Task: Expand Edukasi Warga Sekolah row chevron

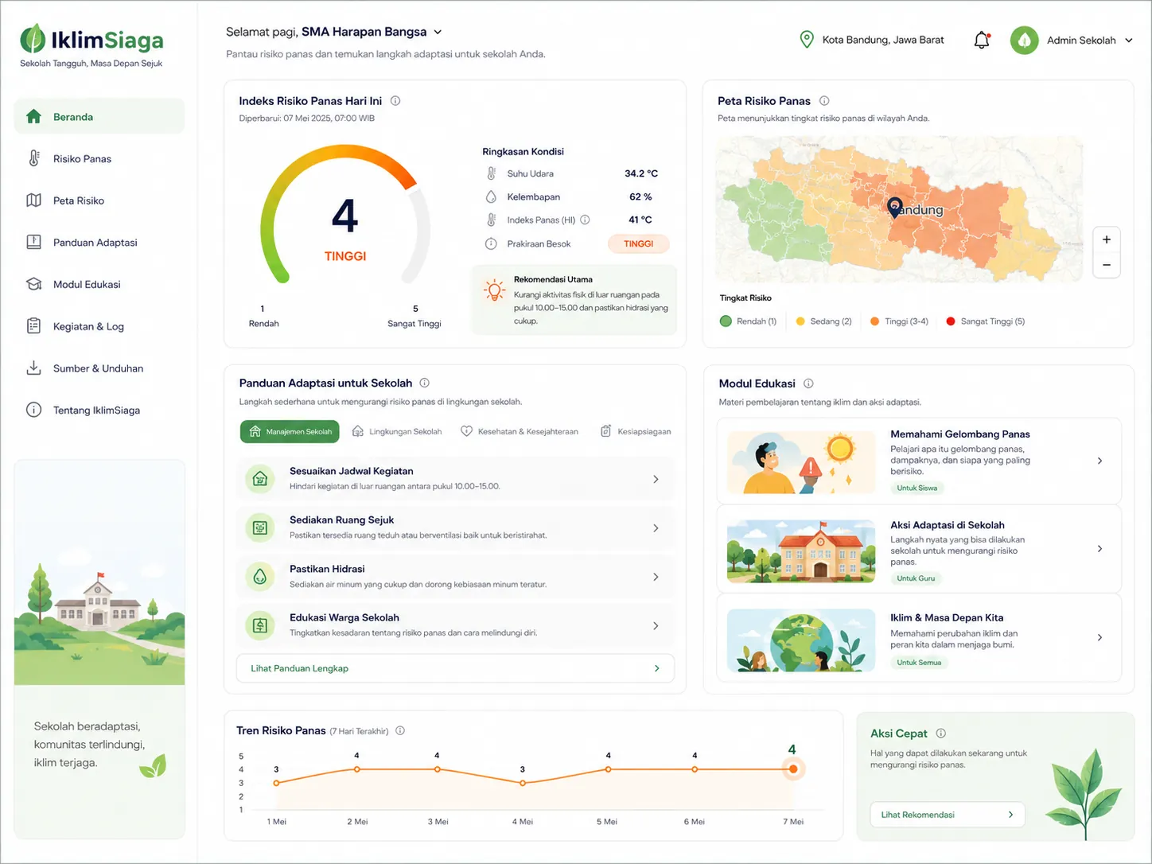Action: pyautogui.click(x=656, y=626)
